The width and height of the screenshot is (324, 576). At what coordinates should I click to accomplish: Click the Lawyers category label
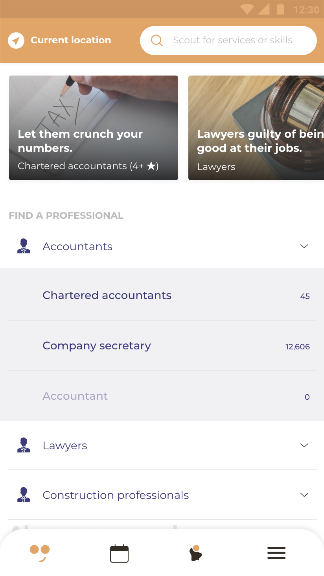pyautogui.click(x=65, y=446)
